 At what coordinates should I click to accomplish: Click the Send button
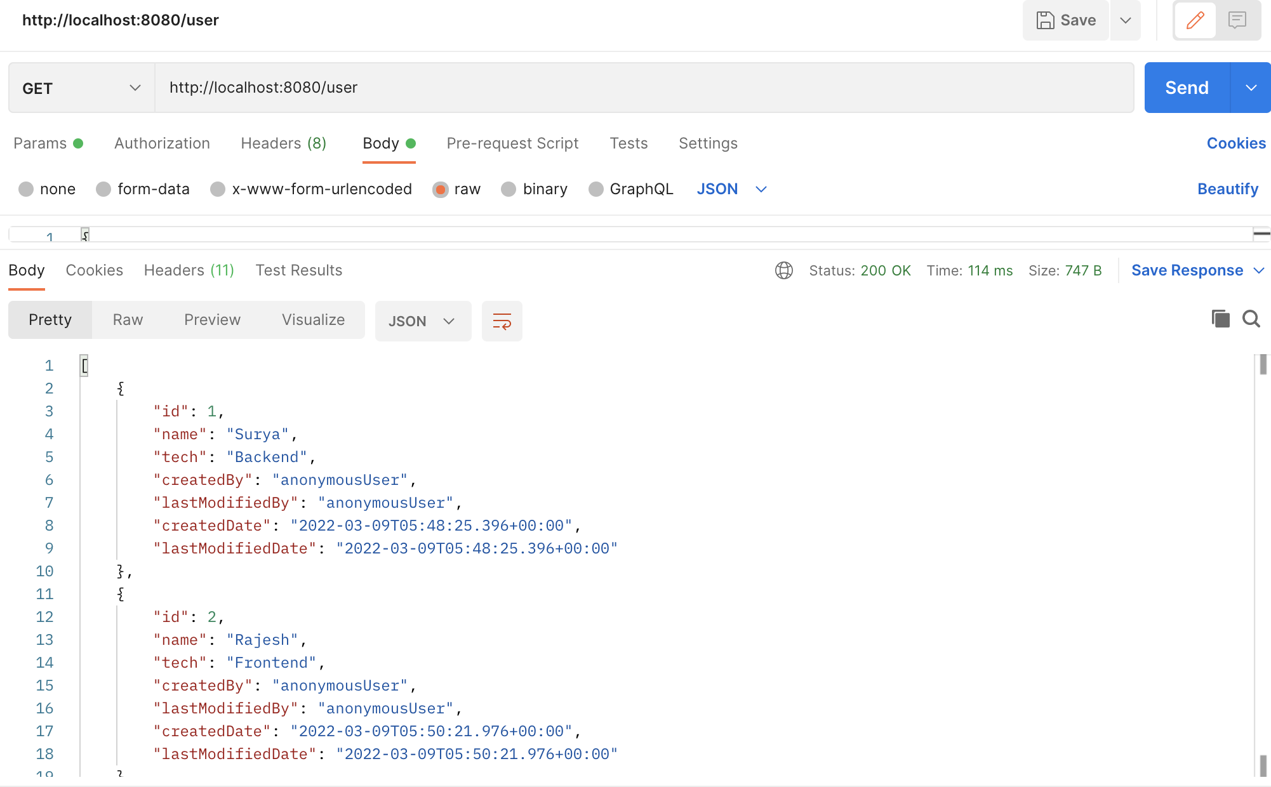pyautogui.click(x=1186, y=88)
